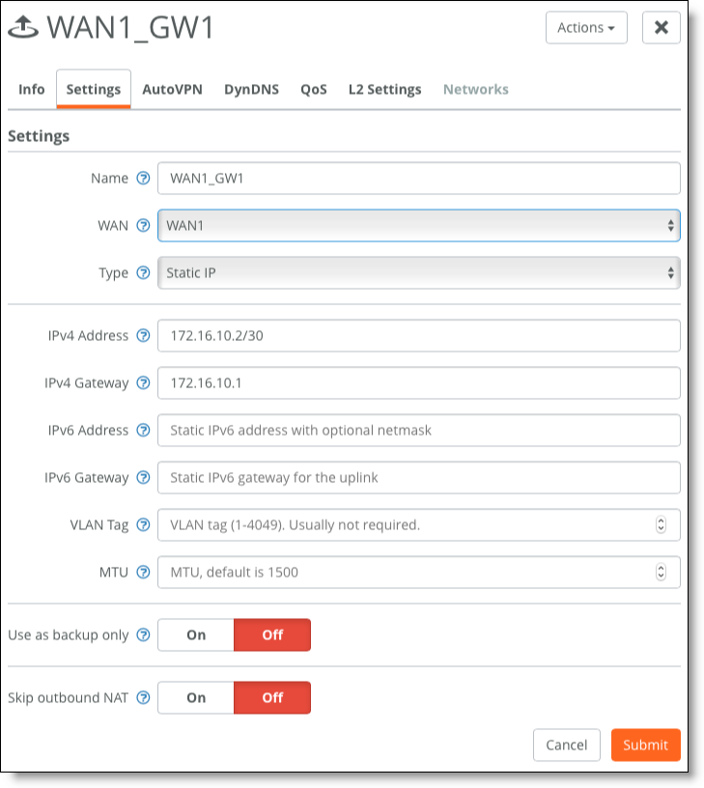Click the help icon next to Type

tap(143, 273)
